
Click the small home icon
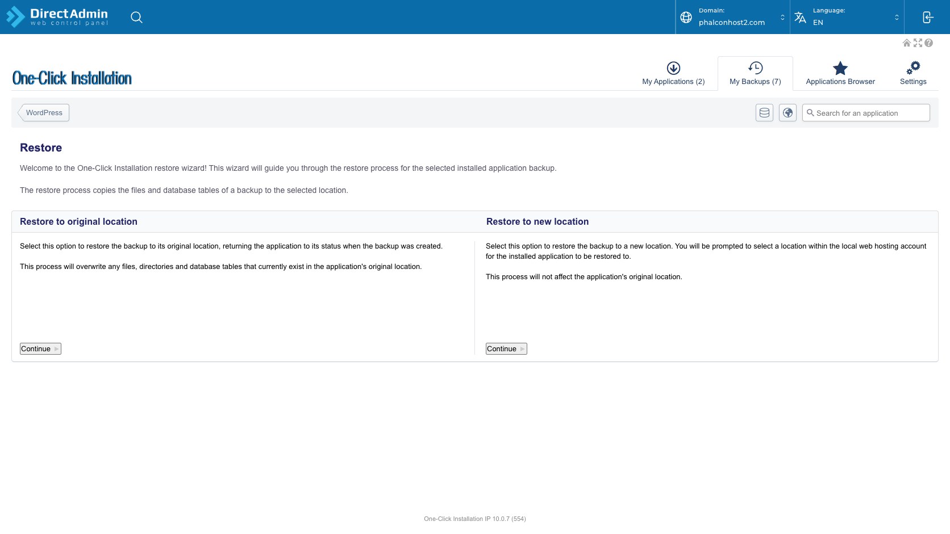(907, 43)
